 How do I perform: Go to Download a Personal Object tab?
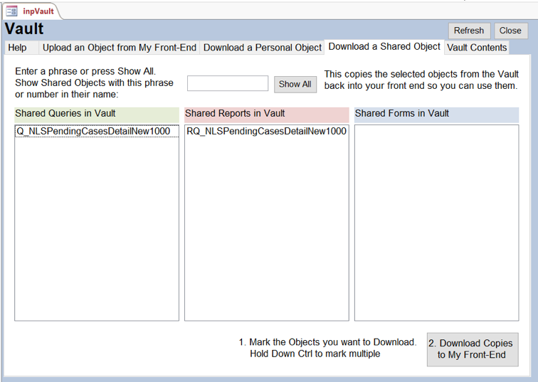pos(263,48)
